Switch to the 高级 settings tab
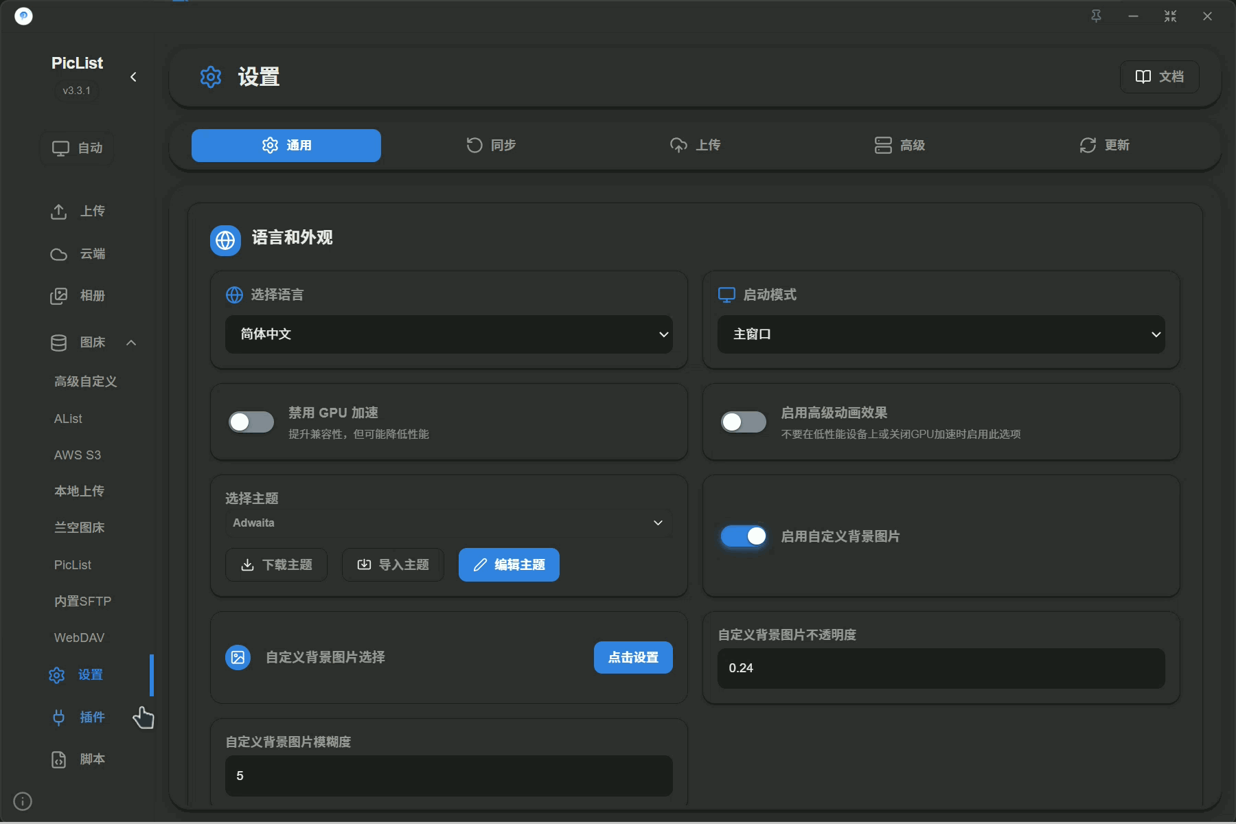The width and height of the screenshot is (1236, 824). click(x=900, y=145)
